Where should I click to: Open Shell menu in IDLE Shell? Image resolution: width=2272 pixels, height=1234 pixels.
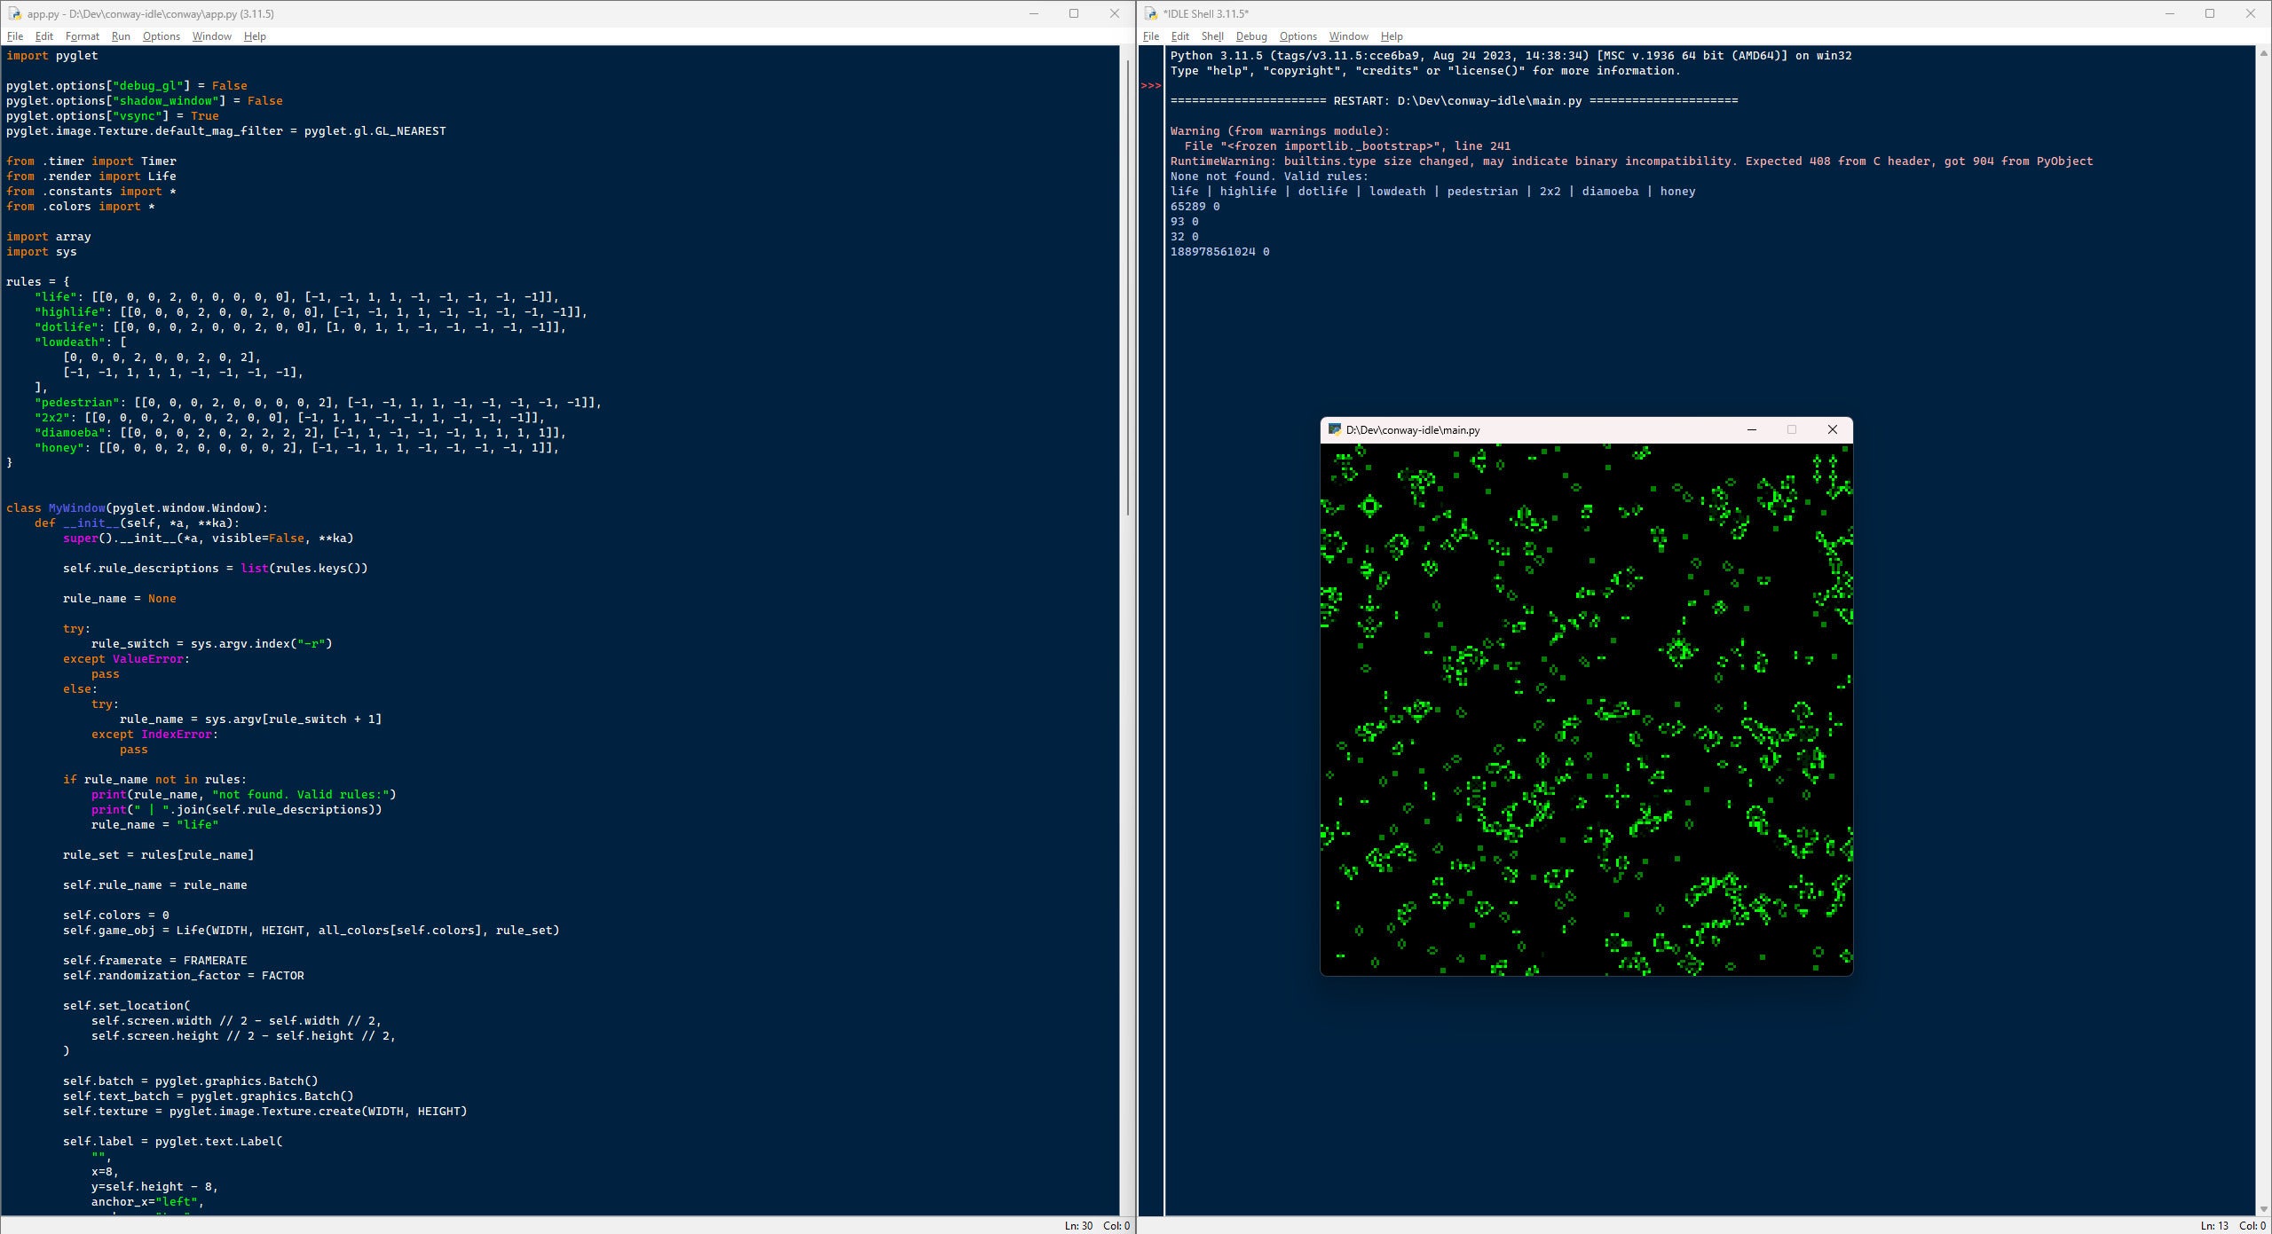[1212, 36]
